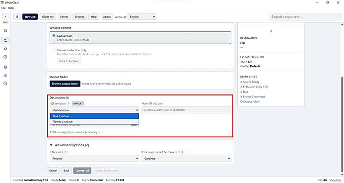Show info tooltip beside NSF template
This screenshot has height=183, width=344.
[x=69, y=103]
